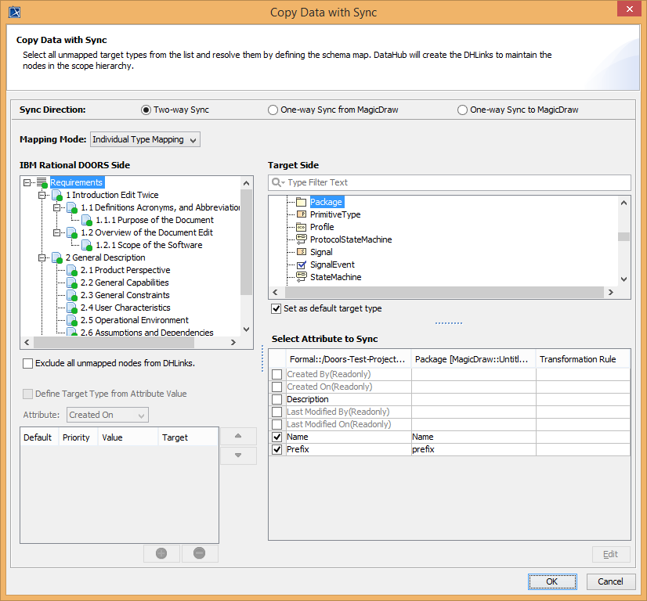The height and width of the screenshot is (601, 647).
Task: Click the Requirements module icon in tree
Action: [x=42, y=182]
